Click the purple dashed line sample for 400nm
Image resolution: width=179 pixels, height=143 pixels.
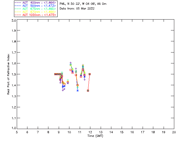pos(18,3)
